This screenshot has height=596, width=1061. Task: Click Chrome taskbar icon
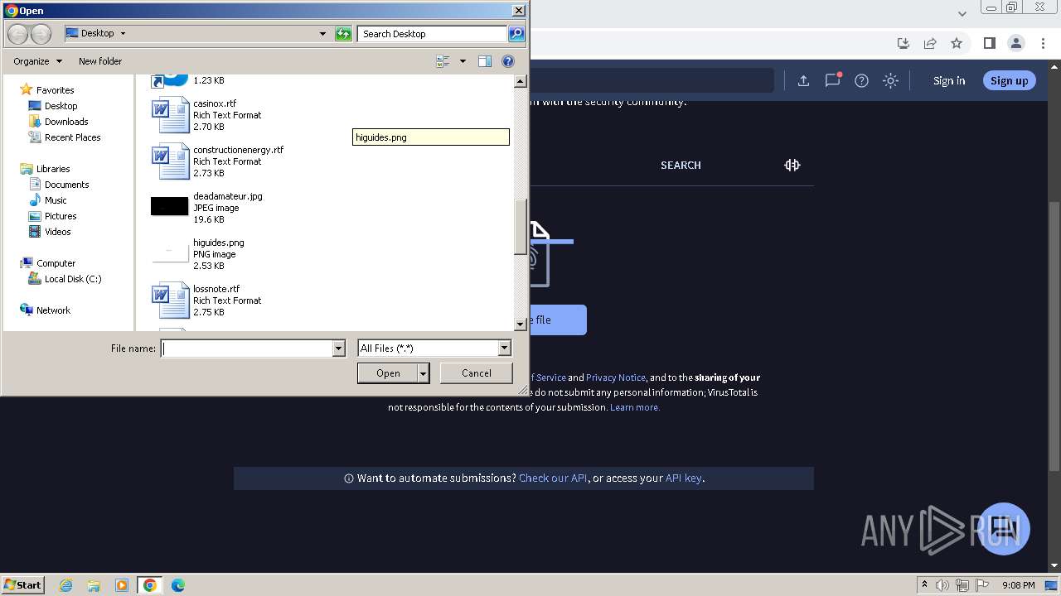(x=150, y=585)
